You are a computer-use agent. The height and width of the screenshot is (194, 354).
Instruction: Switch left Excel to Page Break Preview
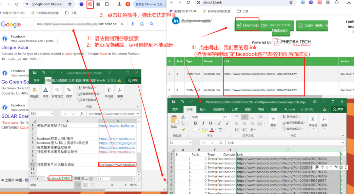93,185
